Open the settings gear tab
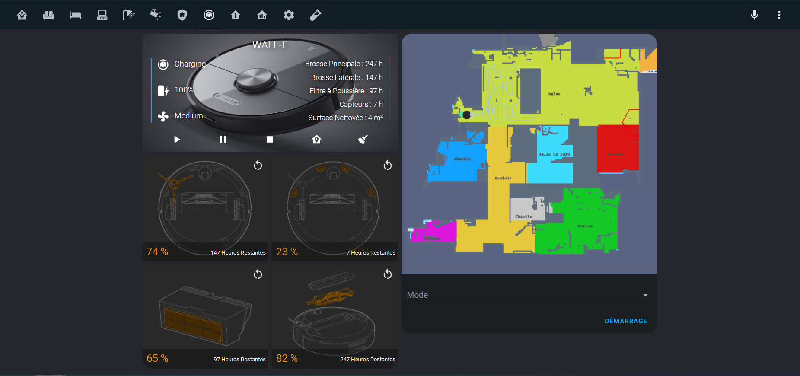Image resolution: width=800 pixels, height=376 pixels. [x=289, y=15]
